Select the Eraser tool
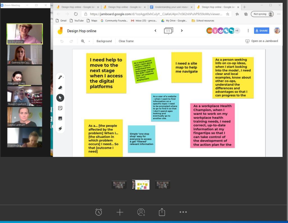The height and width of the screenshot is (223, 288). pyautogui.click(x=60, y=87)
